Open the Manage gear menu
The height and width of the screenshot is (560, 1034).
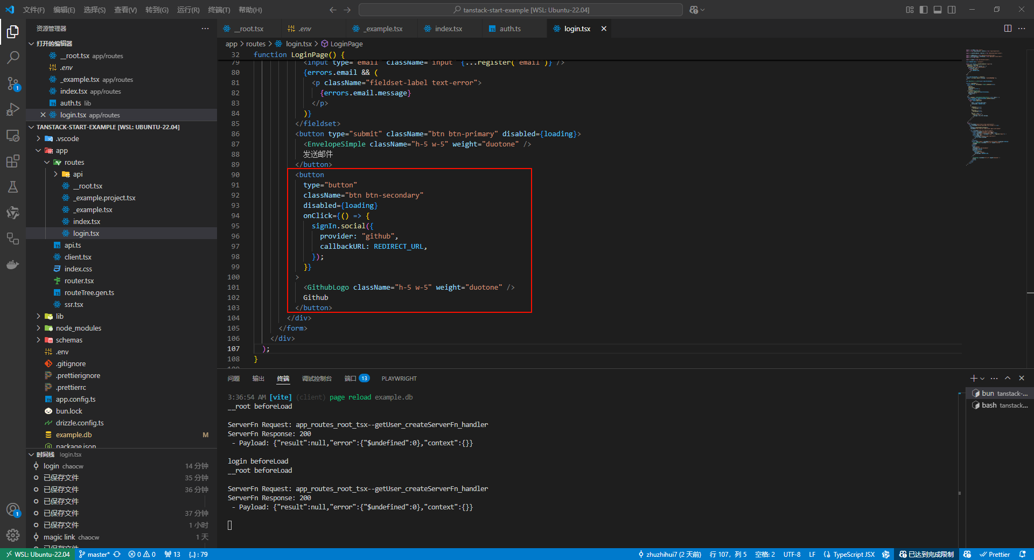click(13, 535)
